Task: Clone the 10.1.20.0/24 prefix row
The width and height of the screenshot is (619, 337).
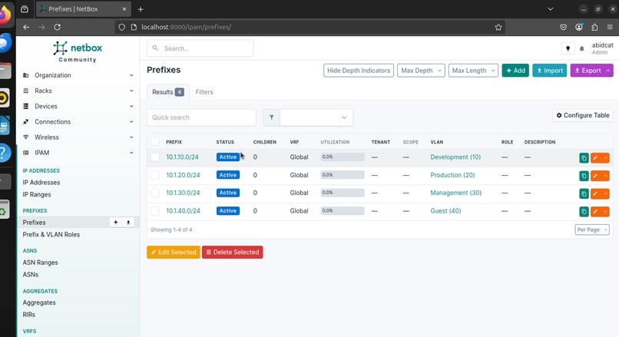Action: coord(584,176)
